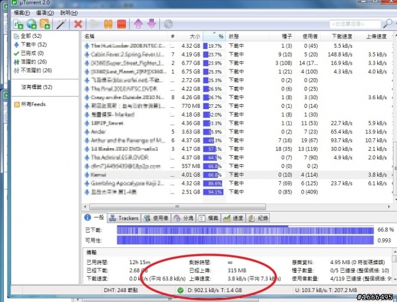The width and height of the screenshot is (397, 302).
Task: Click the red X Remove torrent icon
Action: tap(78, 24)
